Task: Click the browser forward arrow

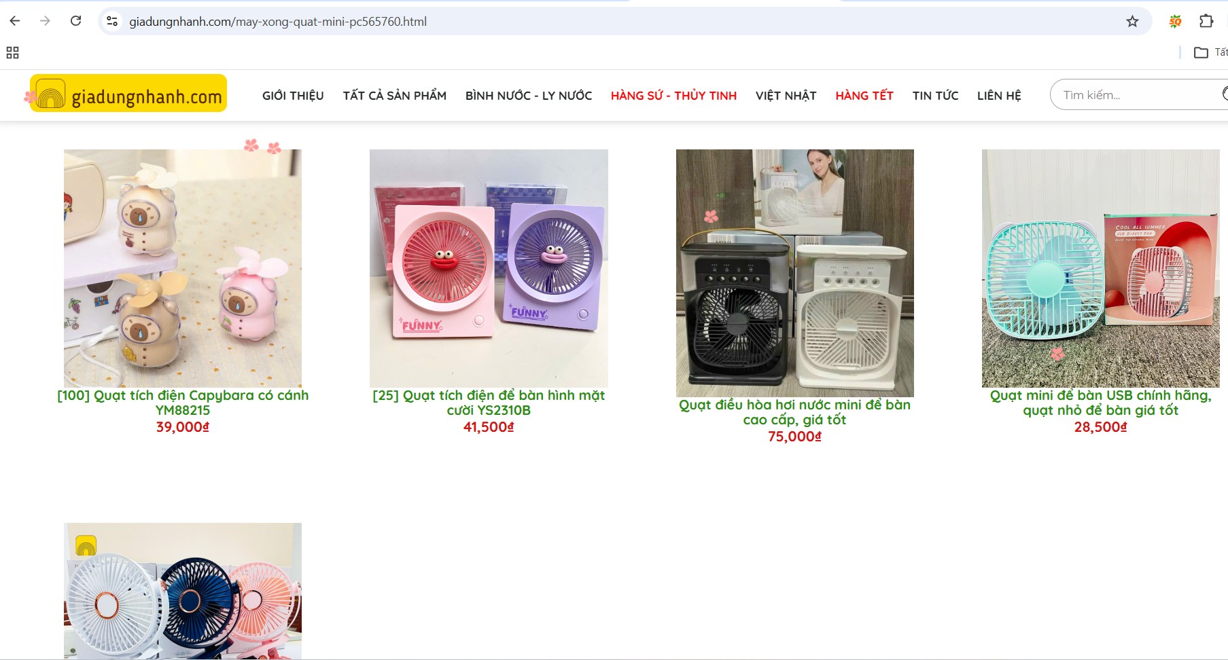Action: point(46,21)
